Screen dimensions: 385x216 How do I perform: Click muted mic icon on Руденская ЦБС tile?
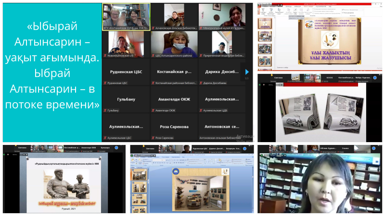(x=105, y=83)
